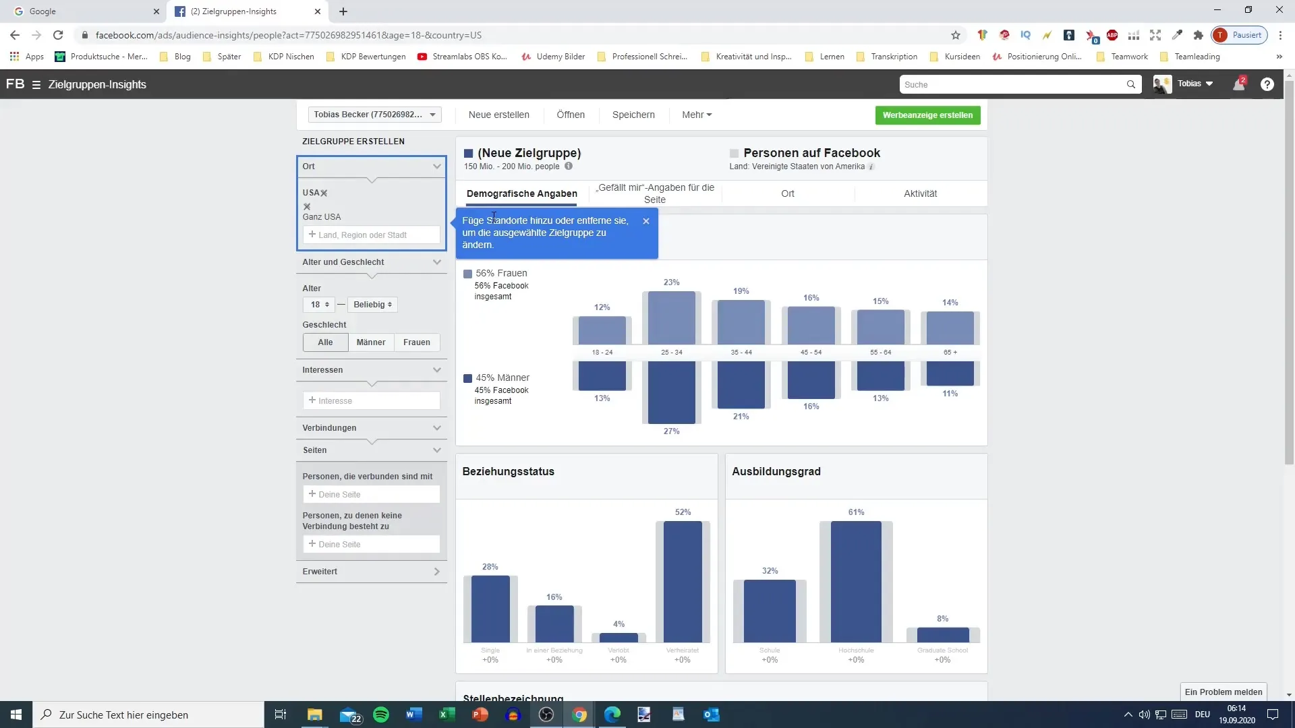Click Neue erstellen in toolbar
Viewport: 1295px width, 728px height.
tap(499, 115)
